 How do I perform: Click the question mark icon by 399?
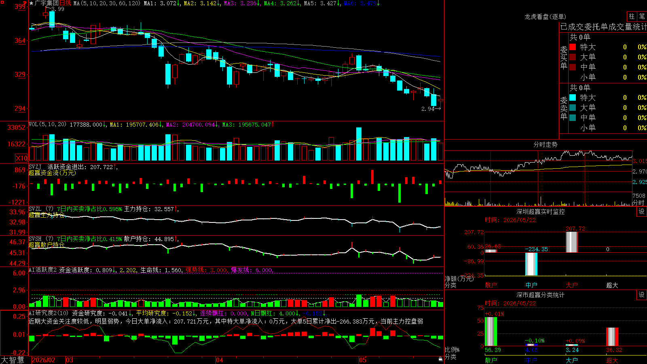(25, 4)
